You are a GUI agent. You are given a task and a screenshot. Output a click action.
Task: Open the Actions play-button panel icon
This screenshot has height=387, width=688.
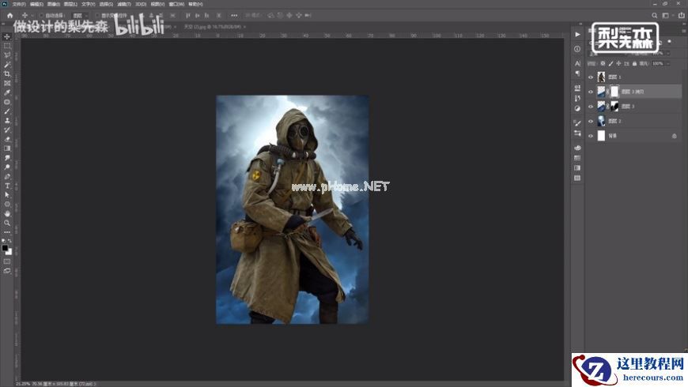pyautogui.click(x=577, y=35)
